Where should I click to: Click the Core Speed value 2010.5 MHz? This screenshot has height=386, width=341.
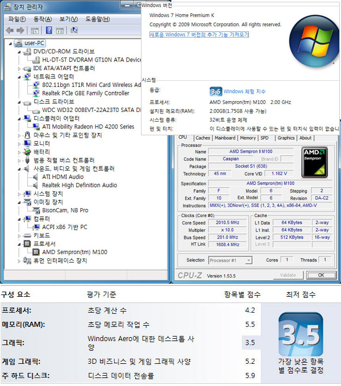point(227,222)
